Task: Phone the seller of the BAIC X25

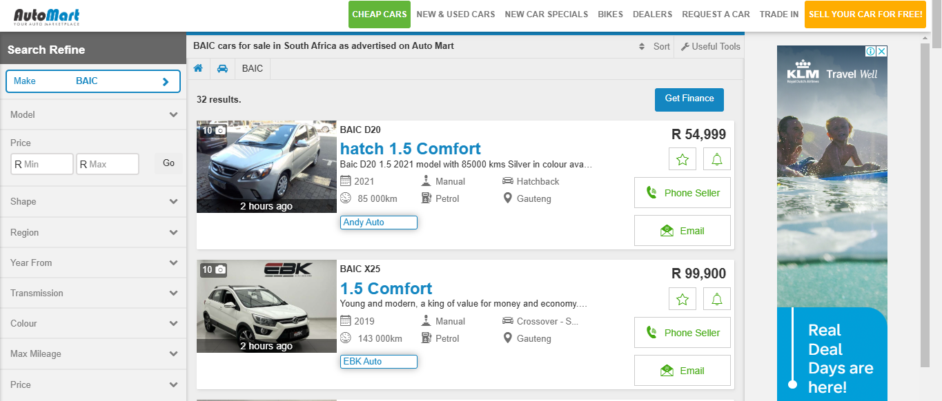Action: (683, 333)
